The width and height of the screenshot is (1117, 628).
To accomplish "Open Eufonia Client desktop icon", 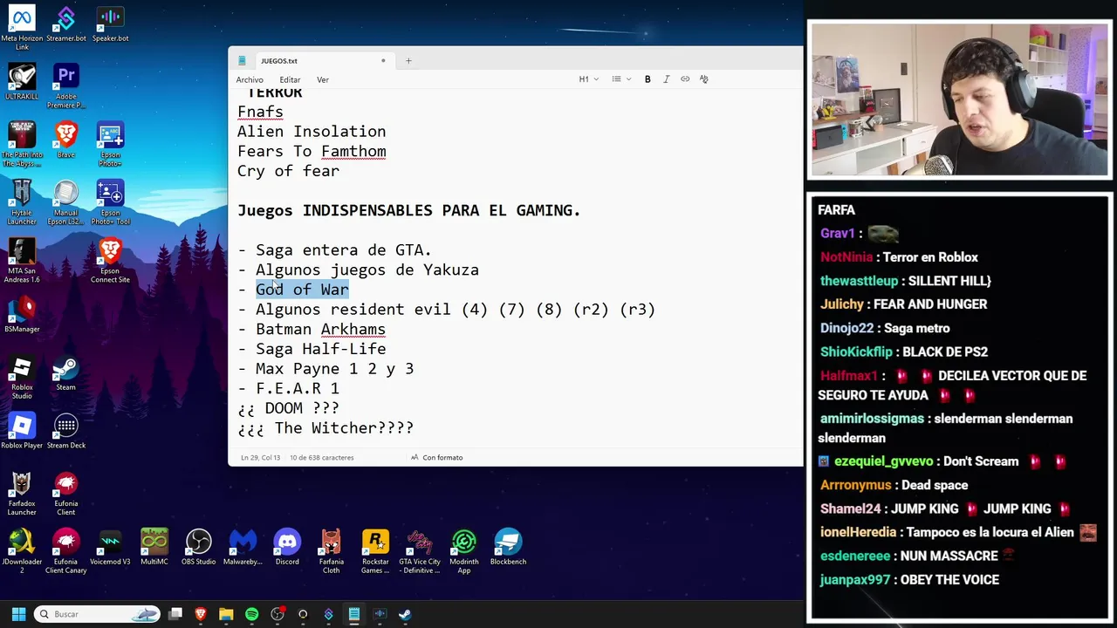I will [65, 493].
